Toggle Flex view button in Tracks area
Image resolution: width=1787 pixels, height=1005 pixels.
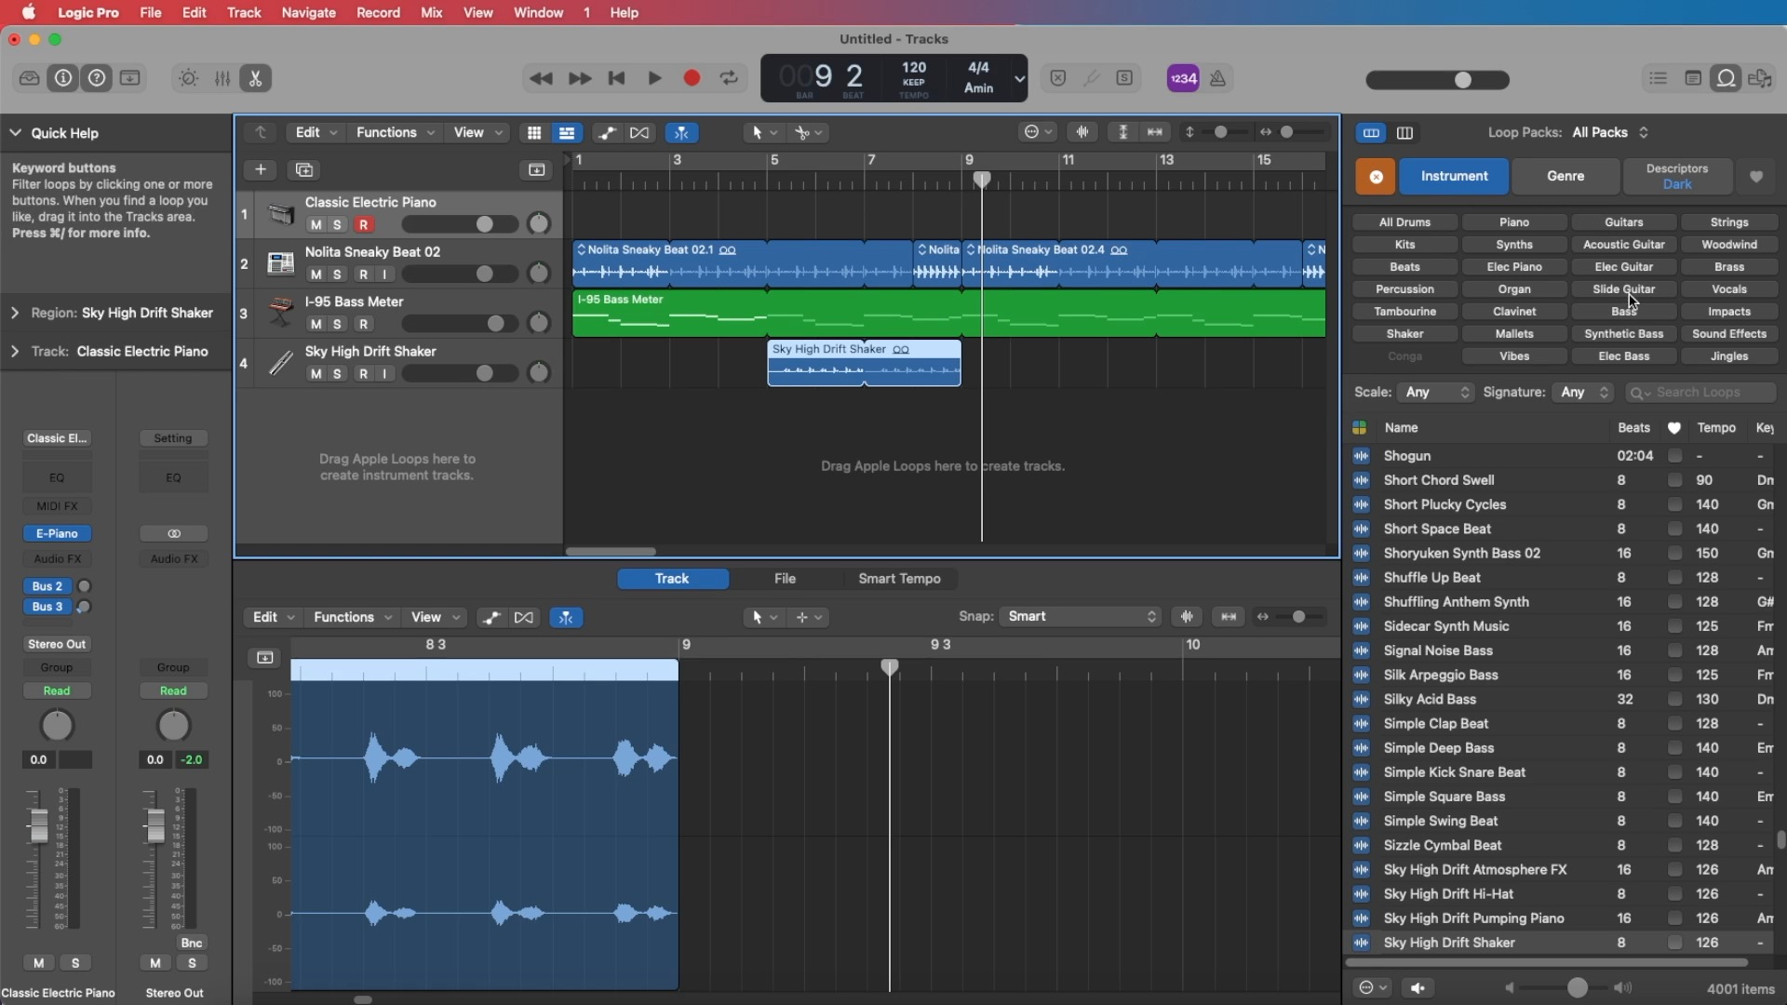[639, 133]
